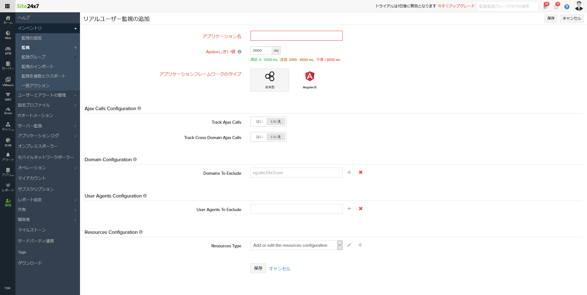
Task: Click the red X beside Domains To Exclude
Action: pos(361,172)
